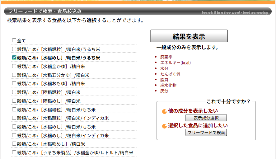Click エネルギー(kcal) item

(x=175, y=63)
